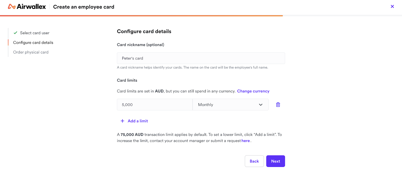Expand the Monthly dropdown chevron
The image size is (402, 175).
[261, 105]
